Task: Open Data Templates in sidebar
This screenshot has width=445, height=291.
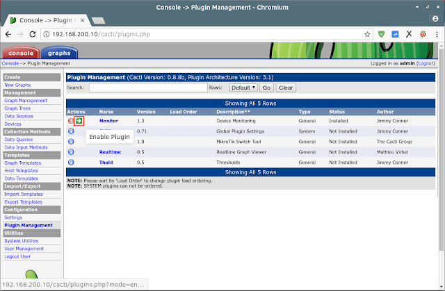Action: [22, 178]
